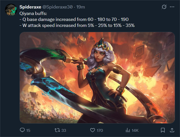Viewport: 180px width, 137px height.
Task: Click the 14K views count
Action: pos(135,130)
